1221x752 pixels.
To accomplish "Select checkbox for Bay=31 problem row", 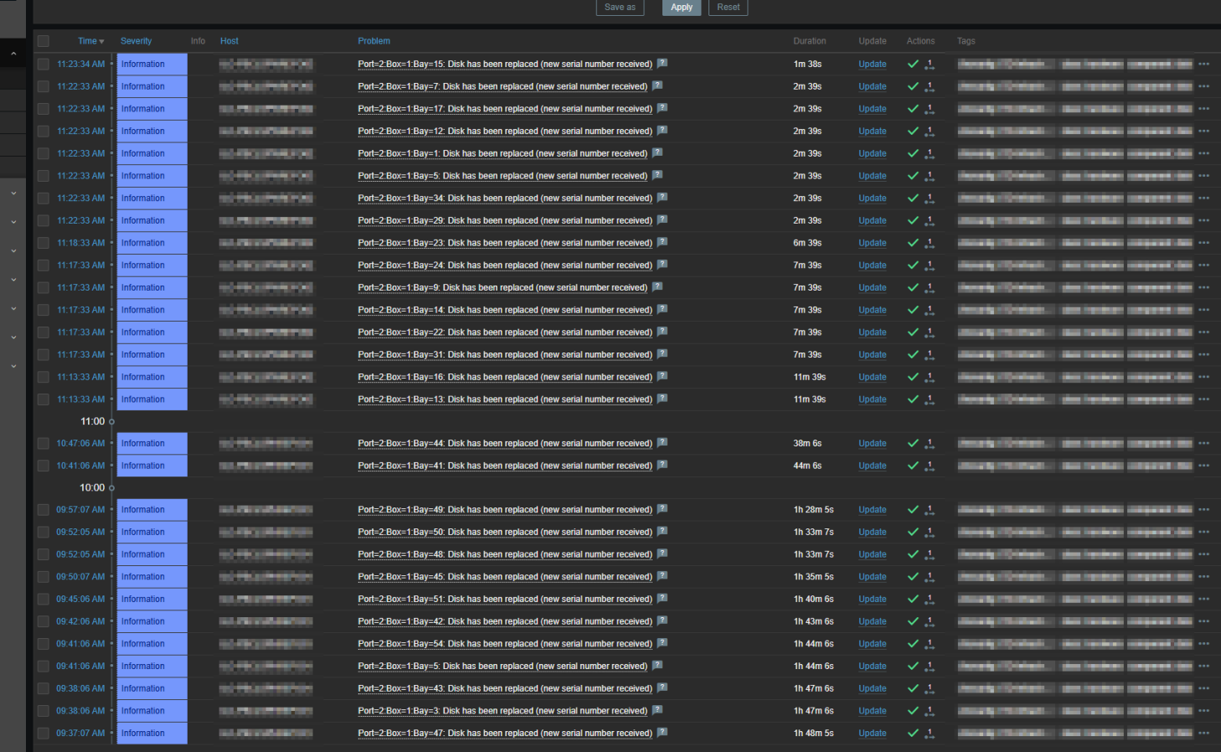I will click(x=44, y=354).
